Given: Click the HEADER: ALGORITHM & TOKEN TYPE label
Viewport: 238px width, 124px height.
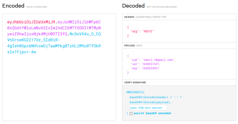Looking at the screenshot, I should click(x=145, y=17).
